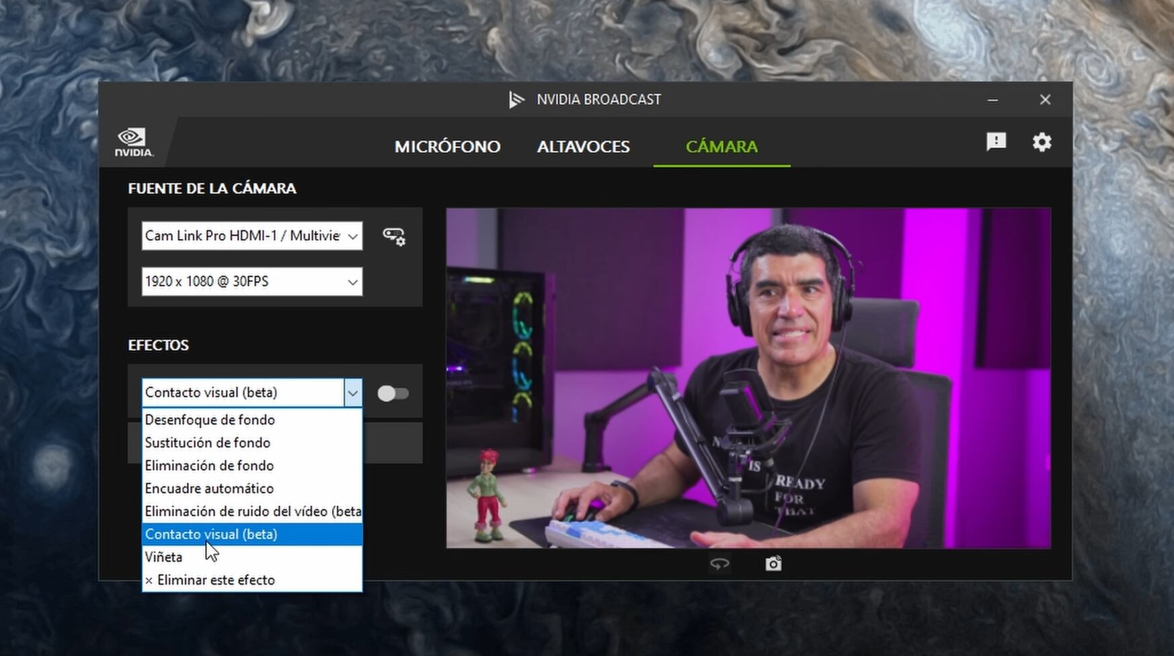1174x656 pixels.
Task: Close the NVIDIA Broadcast window
Action: [x=1045, y=100]
